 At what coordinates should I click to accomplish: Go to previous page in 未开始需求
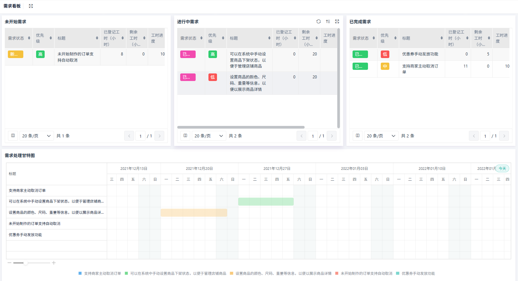click(x=129, y=136)
